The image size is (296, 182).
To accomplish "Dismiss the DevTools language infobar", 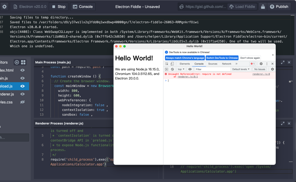I will pos(273,55).
